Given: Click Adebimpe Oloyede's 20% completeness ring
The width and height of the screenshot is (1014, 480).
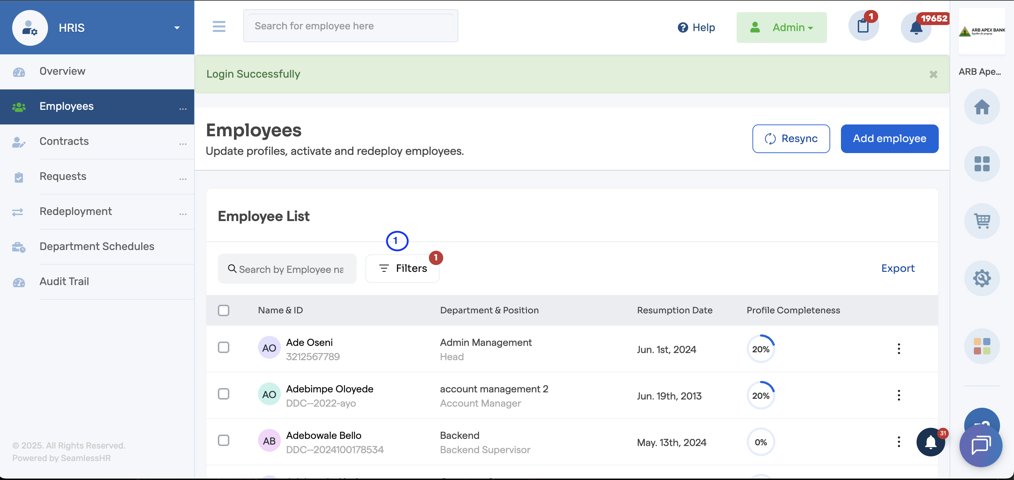Looking at the screenshot, I should coord(760,395).
